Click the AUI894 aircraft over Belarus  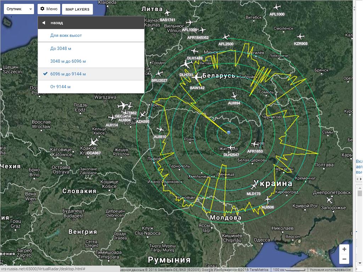click(x=234, y=96)
